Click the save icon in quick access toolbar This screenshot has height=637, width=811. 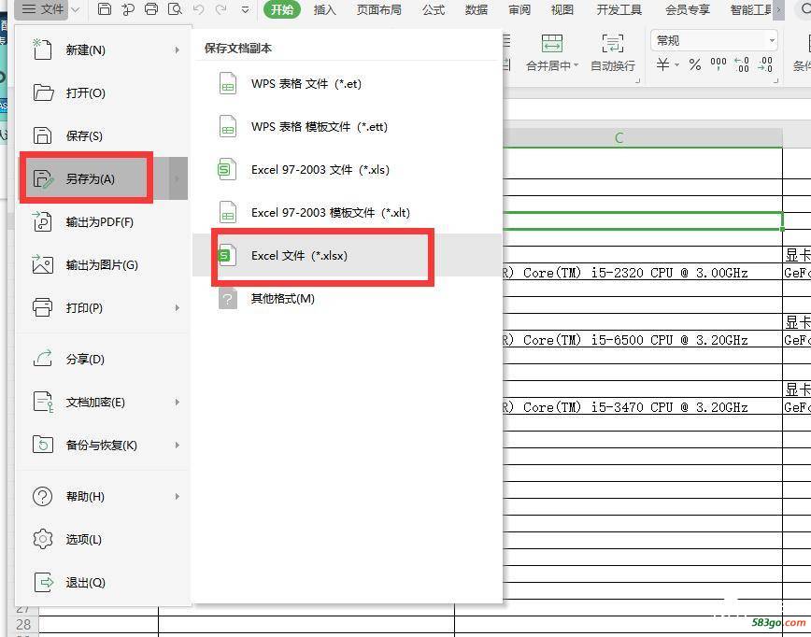(x=105, y=8)
